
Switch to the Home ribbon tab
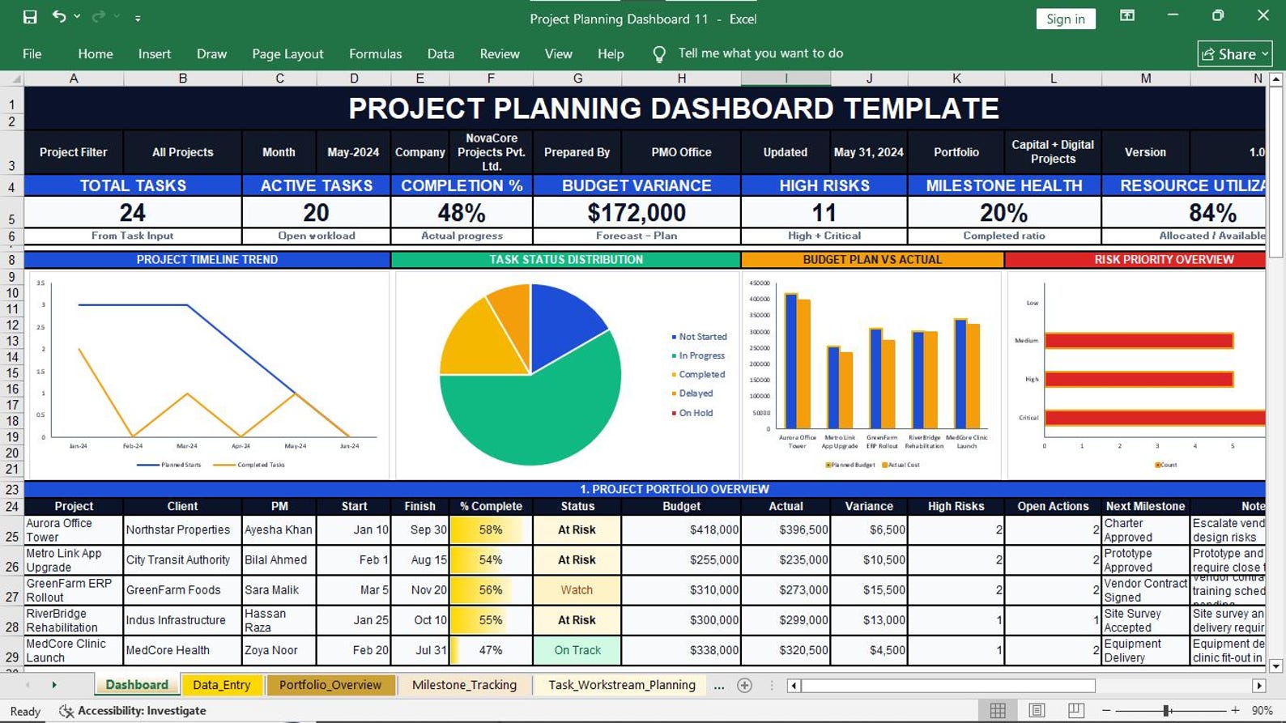point(96,53)
